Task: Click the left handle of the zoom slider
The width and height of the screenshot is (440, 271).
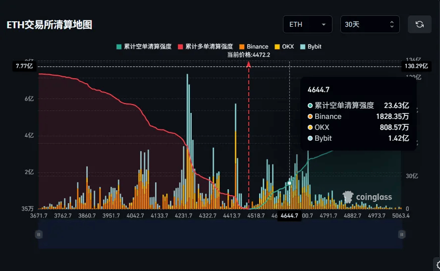Action: 39,234
